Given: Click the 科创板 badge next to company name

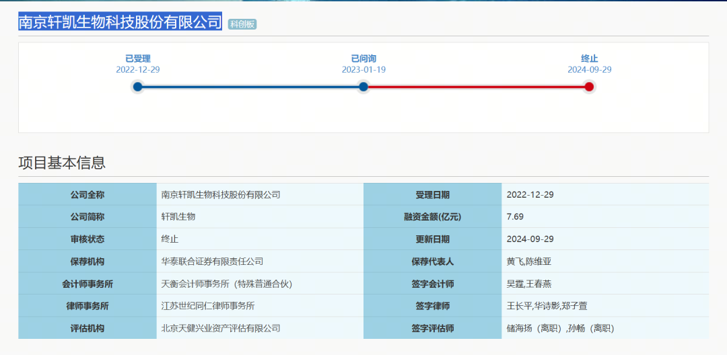Looking at the screenshot, I should click(x=242, y=24).
